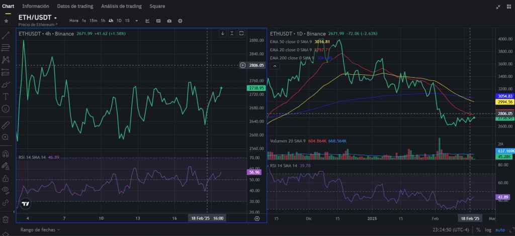Toggle magnet mode for drawings
This screenshot has height=236, width=515.
coord(6,154)
